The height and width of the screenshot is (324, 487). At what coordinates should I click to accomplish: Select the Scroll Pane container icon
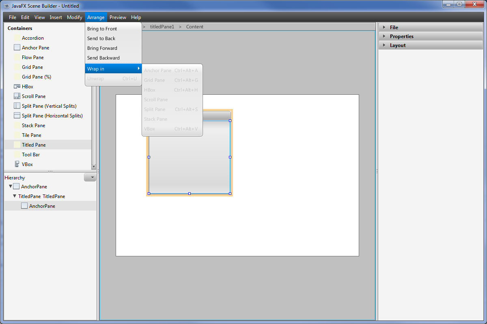point(17,96)
